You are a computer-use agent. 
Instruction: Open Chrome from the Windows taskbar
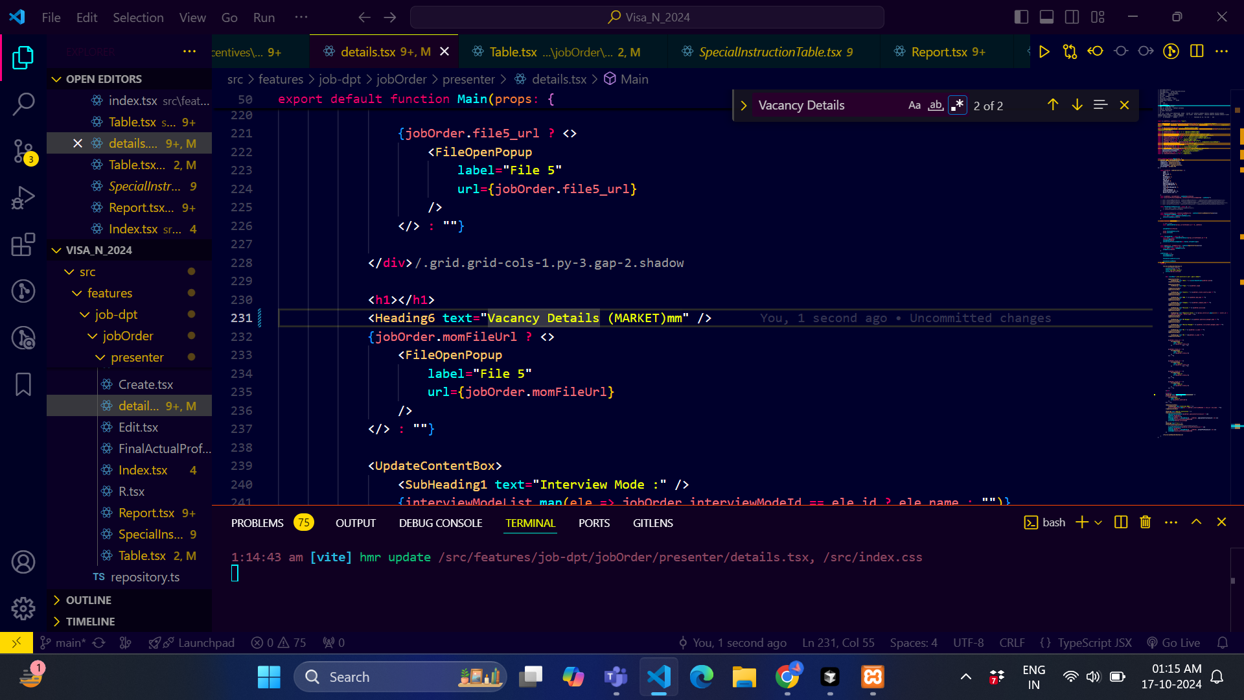point(787,677)
